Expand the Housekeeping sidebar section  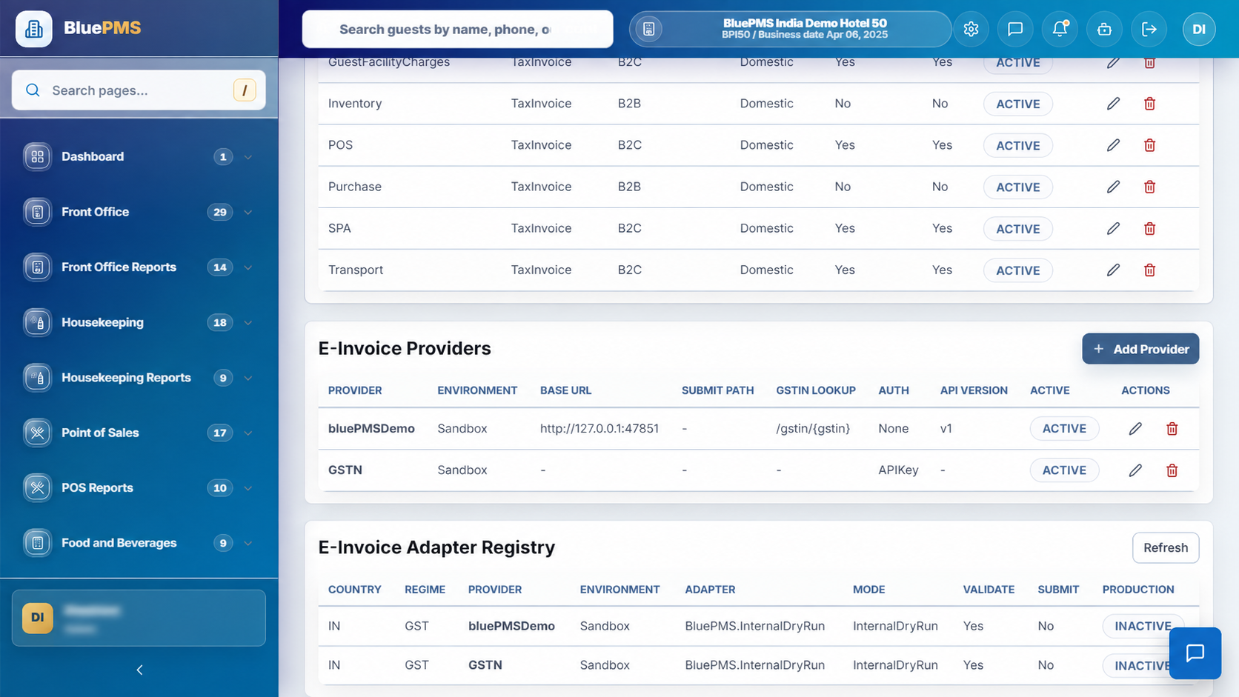(139, 322)
